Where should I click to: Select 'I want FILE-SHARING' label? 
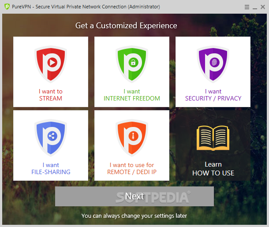point(51,168)
